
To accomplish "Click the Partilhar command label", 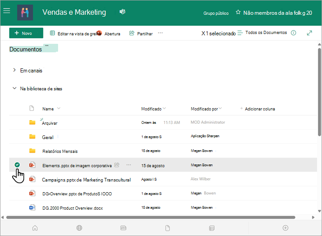I will 145,34.
